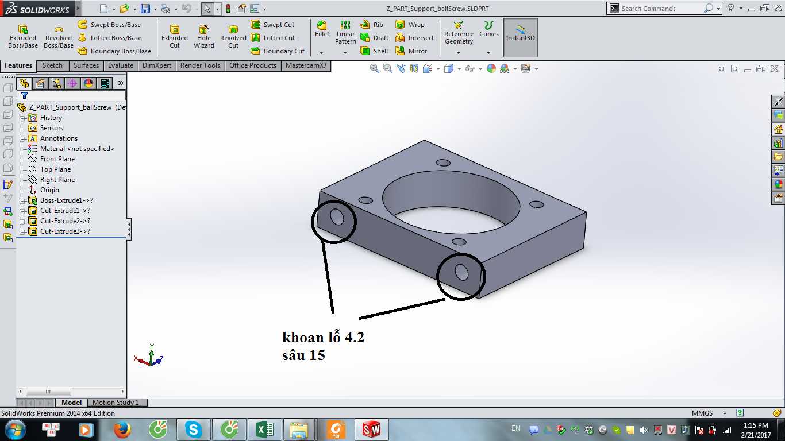The width and height of the screenshot is (785, 441).
Task: Expand the manager tabs double-chevron
Action: pyautogui.click(x=121, y=83)
